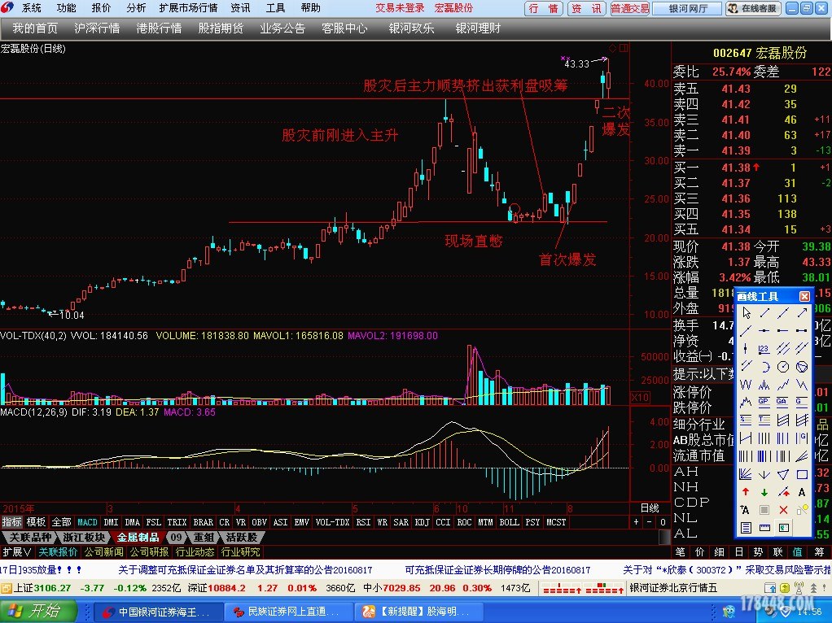Click the list icon in drawing tools
The image size is (832, 623).
pyautogui.click(x=746, y=528)
